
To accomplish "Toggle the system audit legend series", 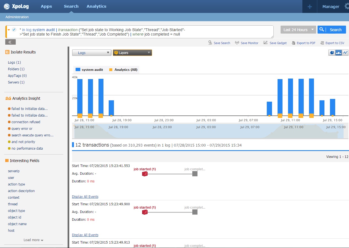I will (78, 70).
